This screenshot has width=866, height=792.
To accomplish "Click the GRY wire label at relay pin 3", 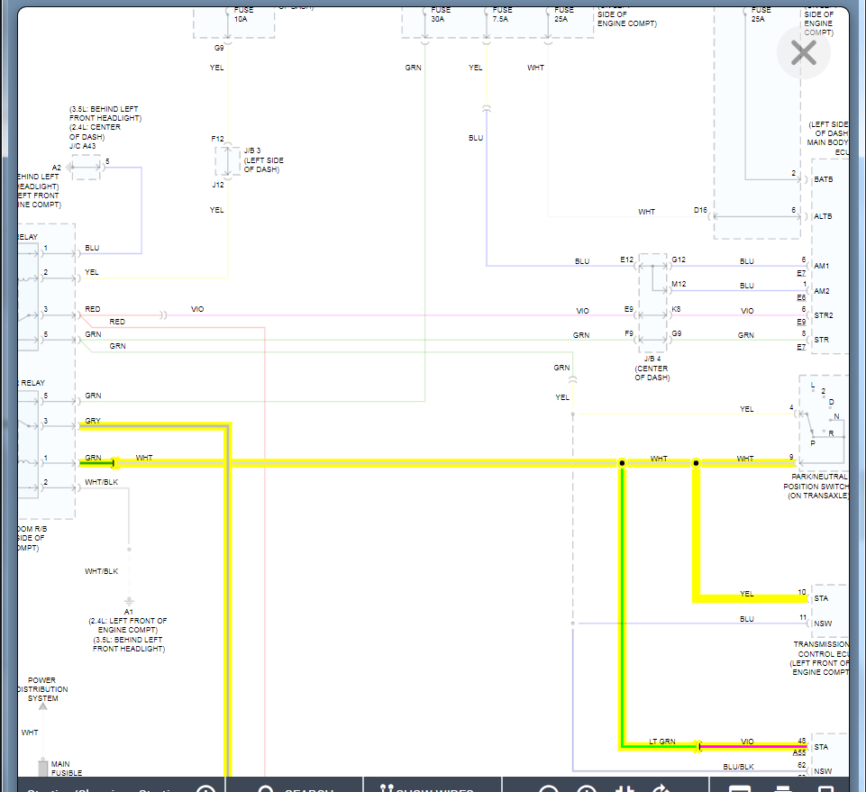I will 93,420.
